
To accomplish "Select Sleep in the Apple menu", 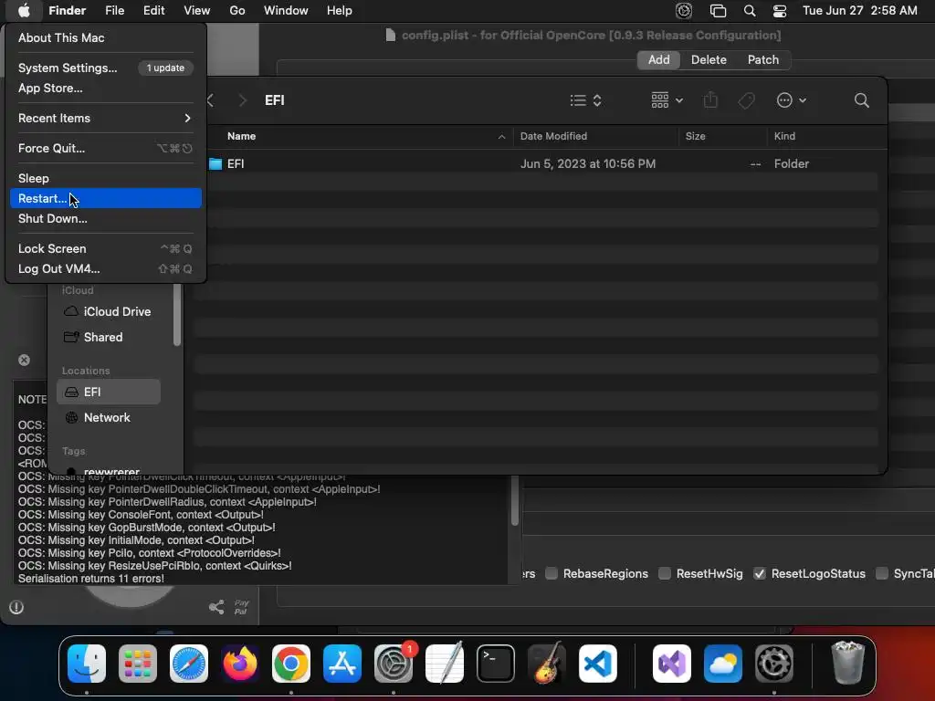I will tap(106, 178).
